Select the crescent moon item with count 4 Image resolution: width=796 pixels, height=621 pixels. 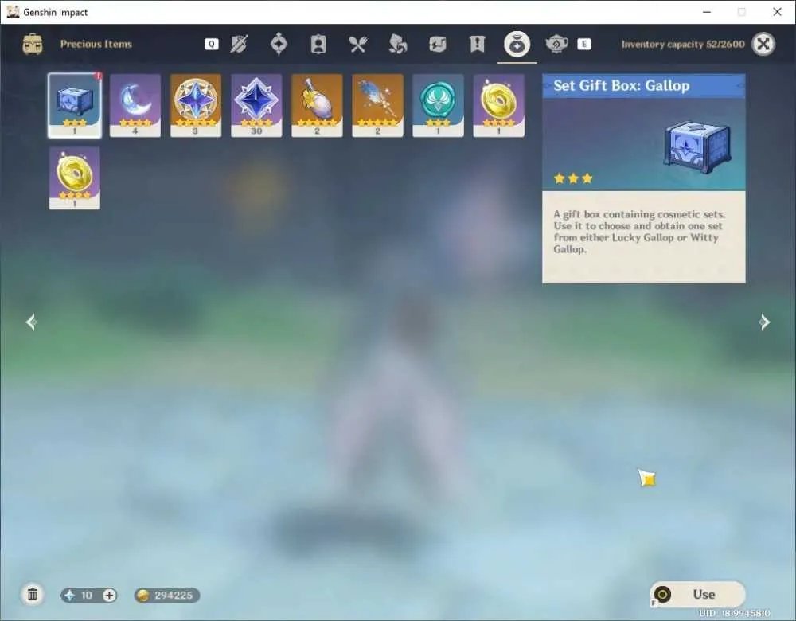pyautogui.click(x=135, y=106)
